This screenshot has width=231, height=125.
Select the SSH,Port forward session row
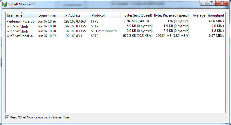coord(103,31)
